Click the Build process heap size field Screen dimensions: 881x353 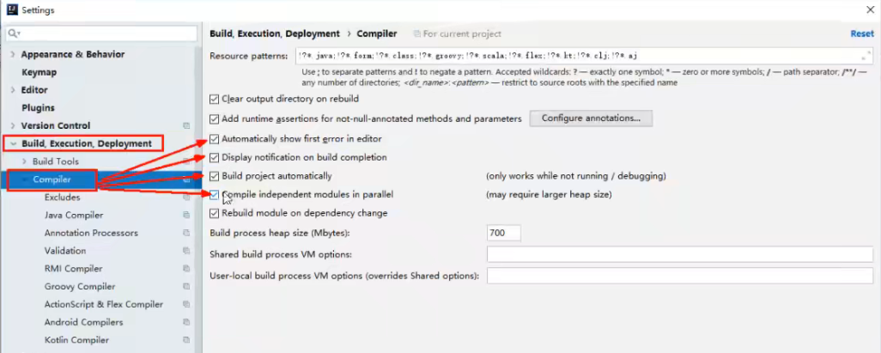pos(503,233)
